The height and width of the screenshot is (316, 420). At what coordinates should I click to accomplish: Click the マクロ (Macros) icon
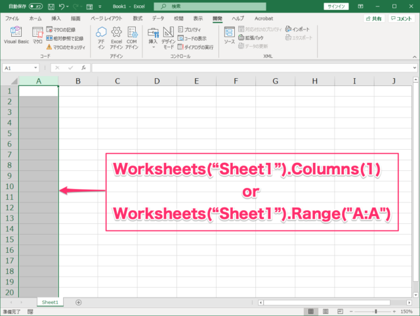[x=37, y=35]
